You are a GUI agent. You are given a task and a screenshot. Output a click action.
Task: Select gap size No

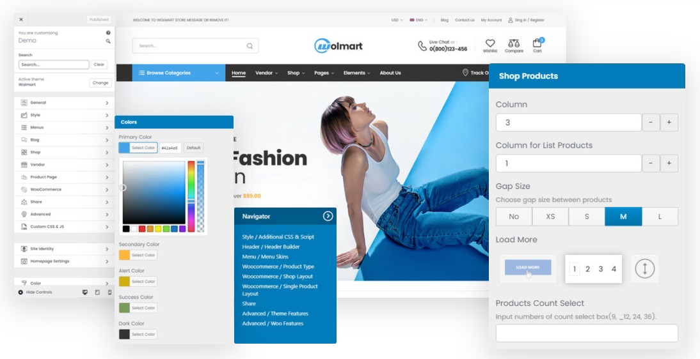[x=514, y=217]
